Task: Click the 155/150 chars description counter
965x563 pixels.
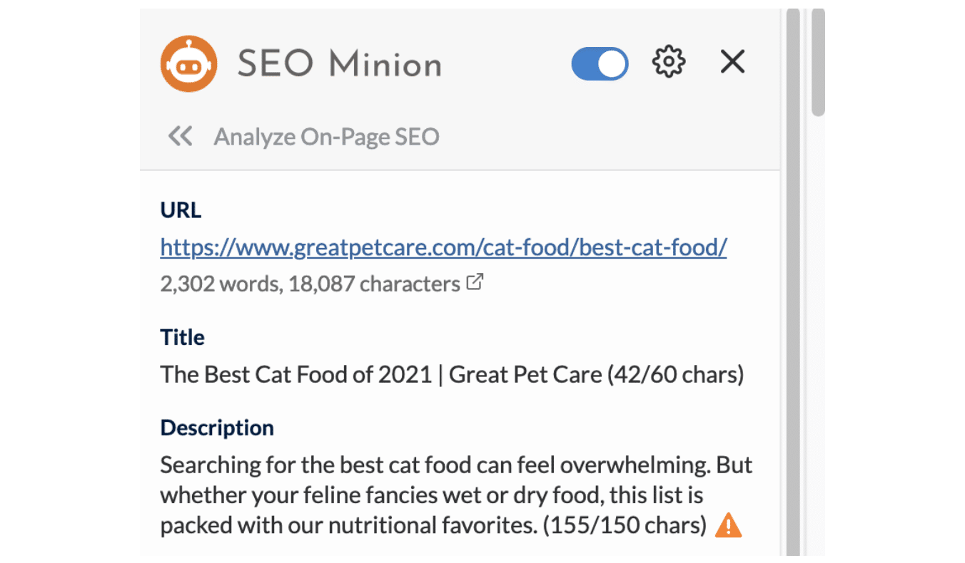Action: click(x=624, y=525)
